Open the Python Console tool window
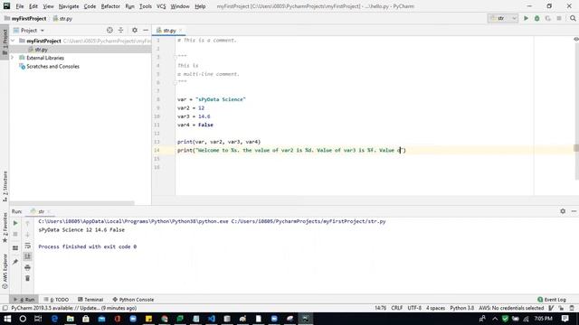Viewport: 579px width, 325px height. click(133, 300)
